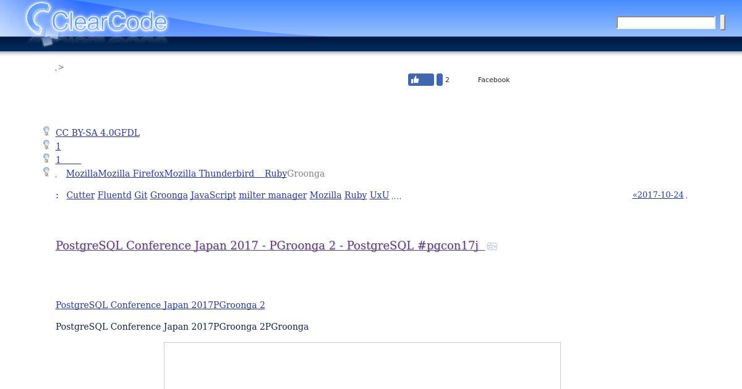Image resolution: width=742 pixels, height=389 pixels.
Task: Click the like count '2'
Action: click(447, 80)
